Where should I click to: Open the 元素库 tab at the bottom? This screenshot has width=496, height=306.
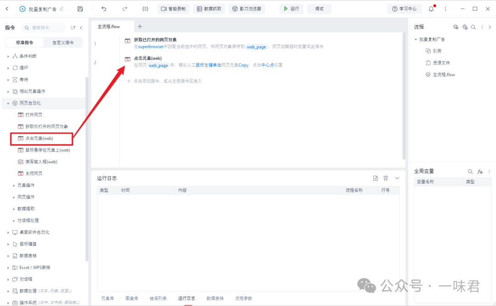[x=107, y=298]
